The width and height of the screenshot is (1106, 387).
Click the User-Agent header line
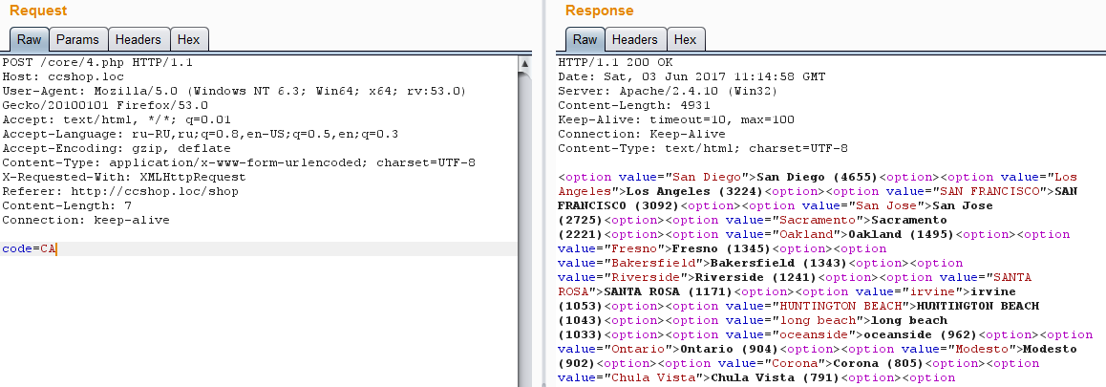pyautogui.click(x=234, y=98)
